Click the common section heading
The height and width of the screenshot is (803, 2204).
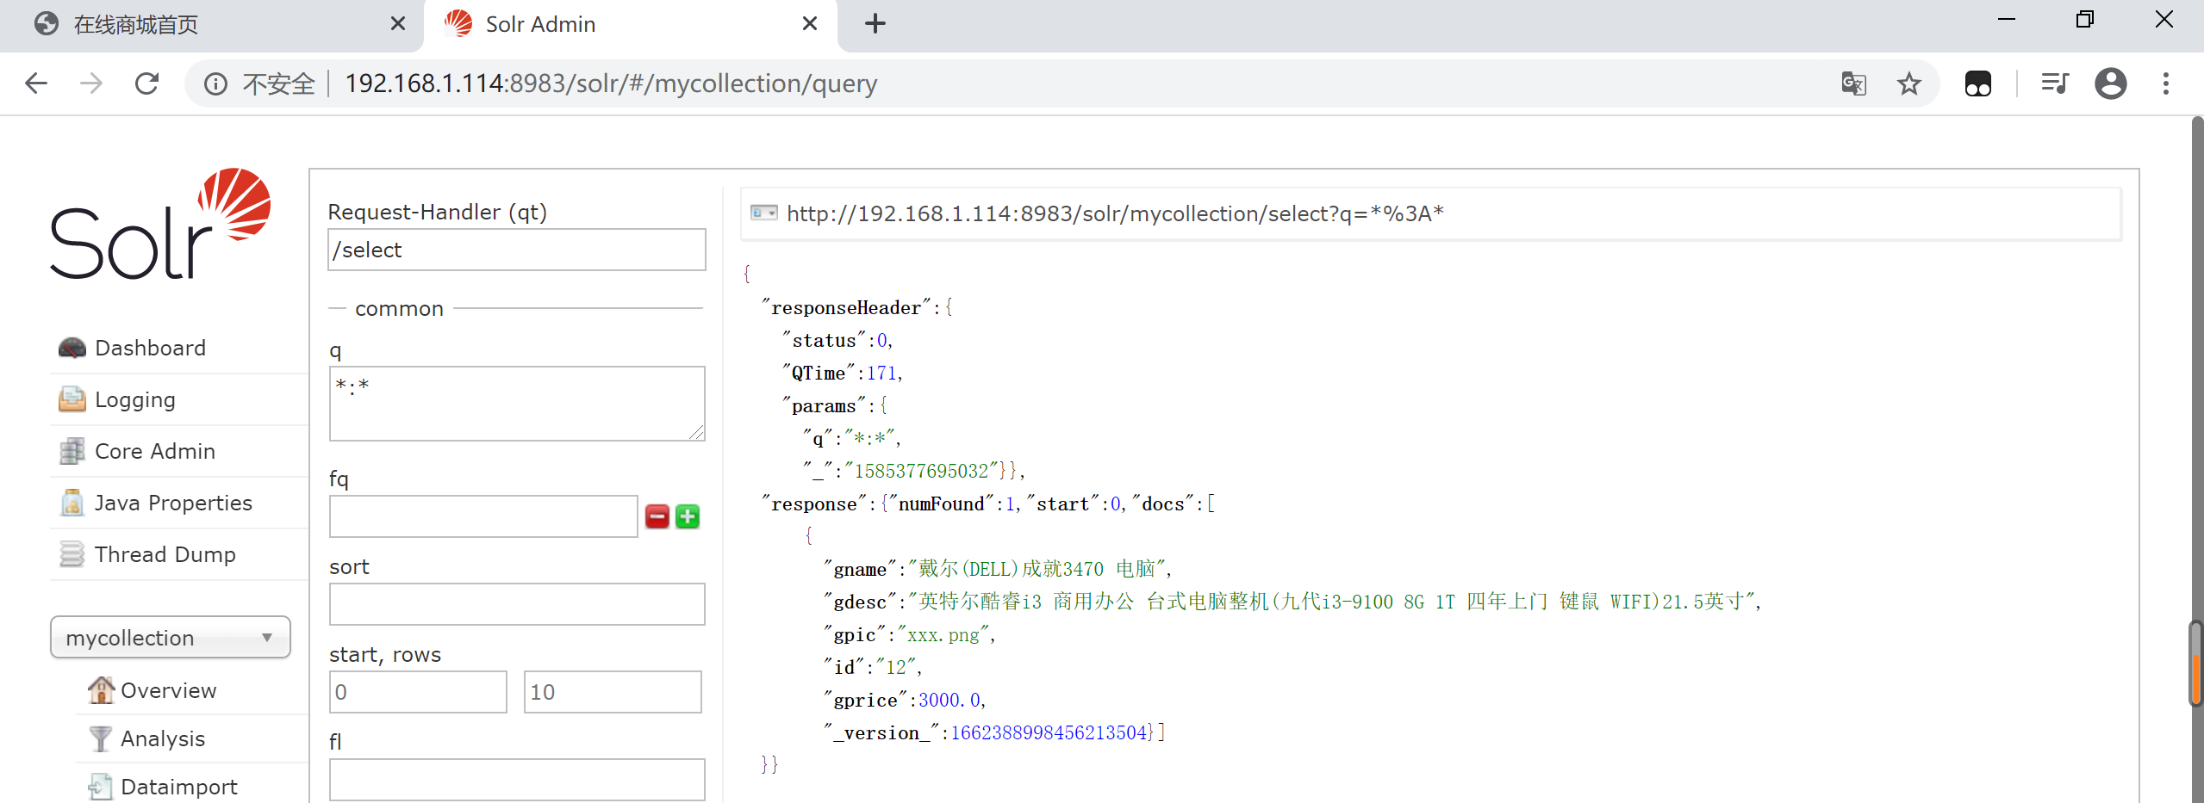click(x=400, y=308)
